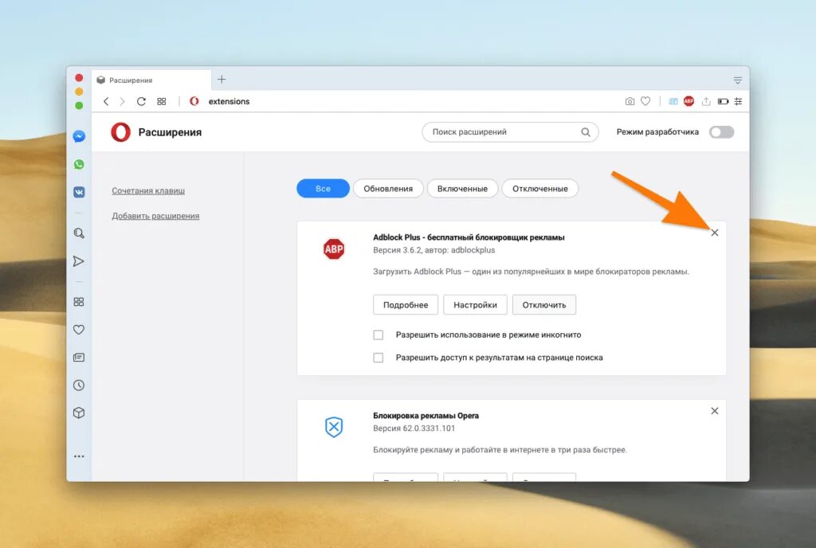This screenshot has height=548, width=816.
Task: Open Easy Setup via the sliders icon
Action: 737,101
